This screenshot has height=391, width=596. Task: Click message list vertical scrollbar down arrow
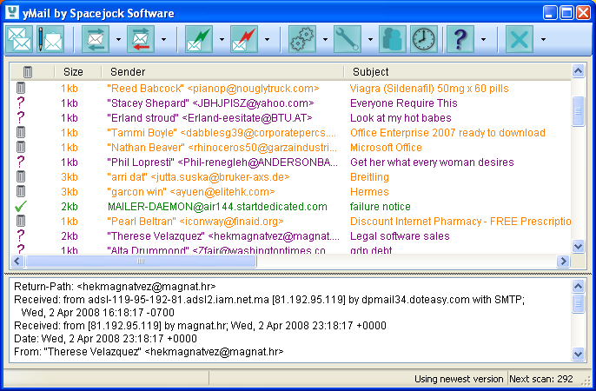click(579, 247)
